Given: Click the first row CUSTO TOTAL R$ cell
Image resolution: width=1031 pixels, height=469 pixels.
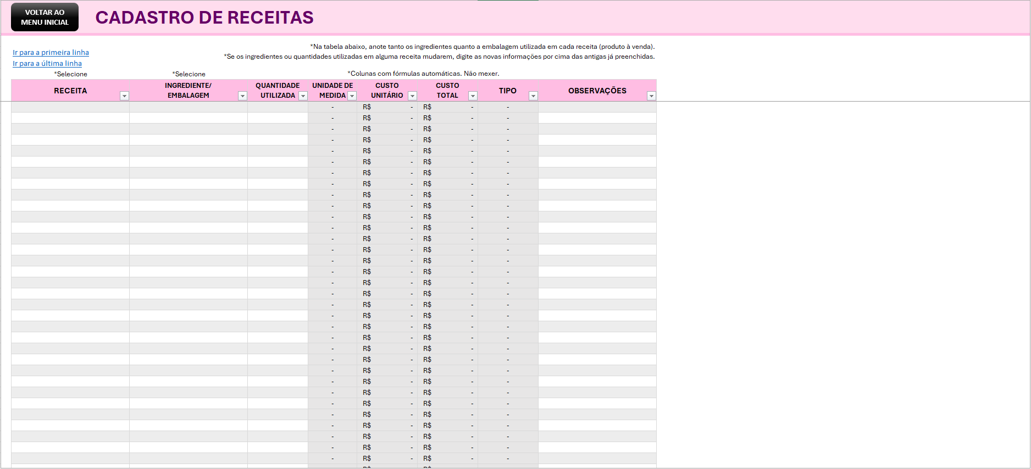Looking at the screenshot, I should [448, 107].
